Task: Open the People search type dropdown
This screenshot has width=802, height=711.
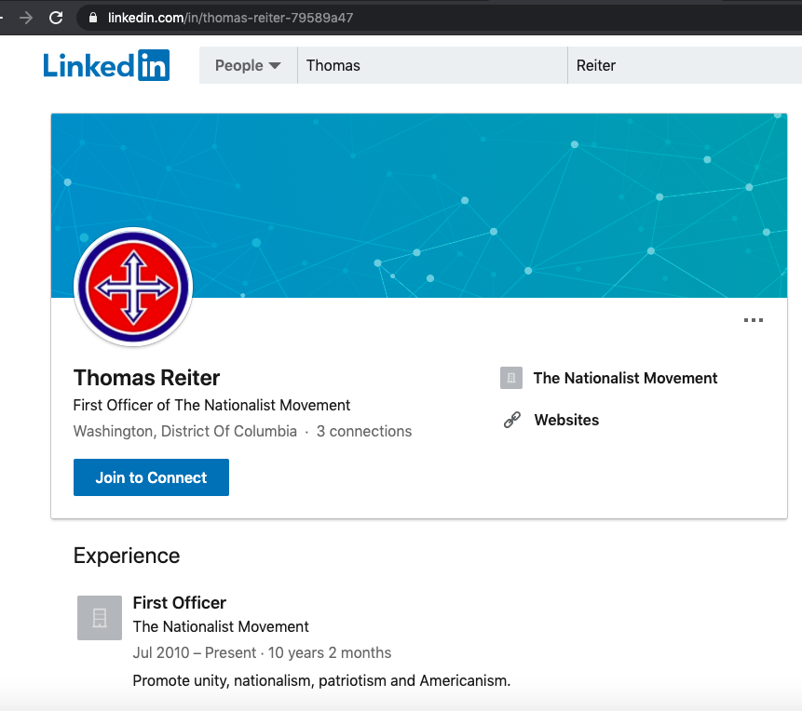Action: click(x=248, y=65)
